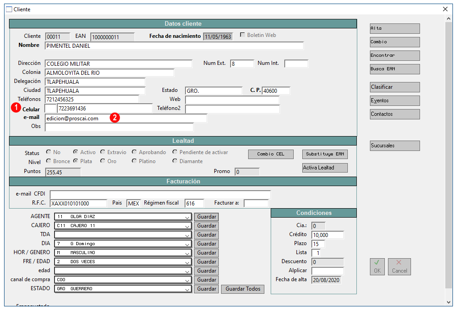Click Guardar next to canal de compra
The height and width of the screenshot is (310, 457).
tap(206, 280)
